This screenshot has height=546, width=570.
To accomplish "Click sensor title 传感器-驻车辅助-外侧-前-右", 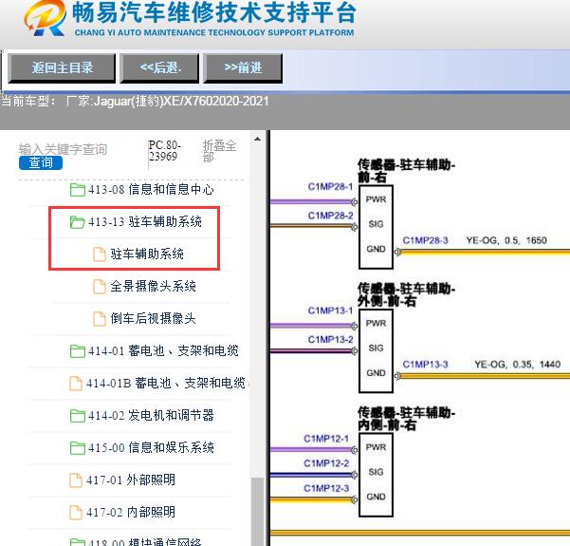I will tap(406, 294).
